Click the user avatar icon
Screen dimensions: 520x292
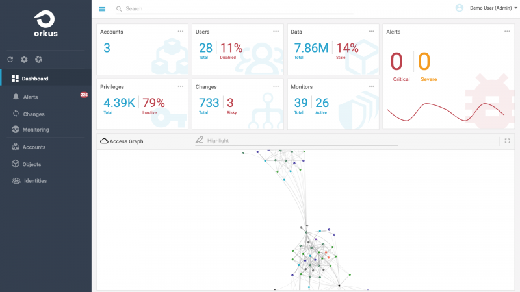460,8
